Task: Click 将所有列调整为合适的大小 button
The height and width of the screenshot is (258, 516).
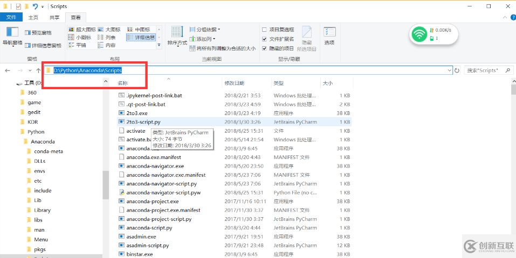Action: coord(223,48)
